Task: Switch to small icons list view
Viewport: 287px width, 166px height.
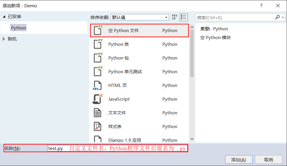Action: [184, 18]
